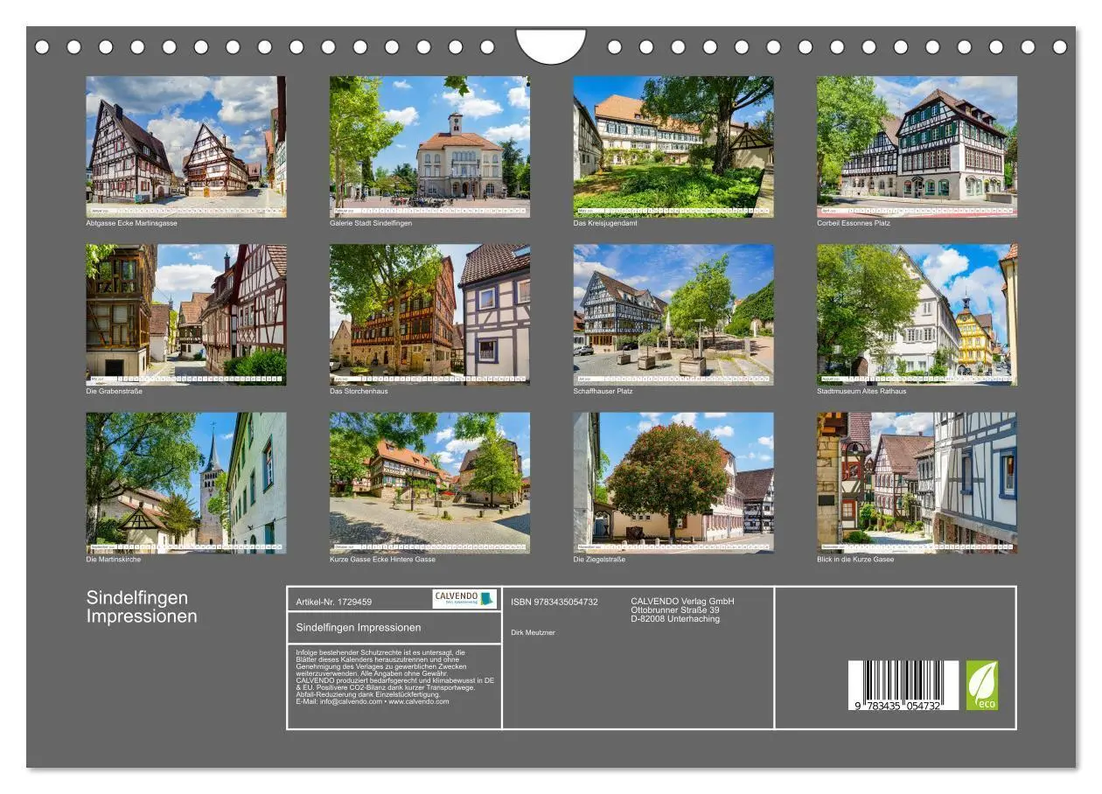Click the caption 'Stadtmuseum Altes Rathaus'
1102x794 pixels.
(861, 391)
